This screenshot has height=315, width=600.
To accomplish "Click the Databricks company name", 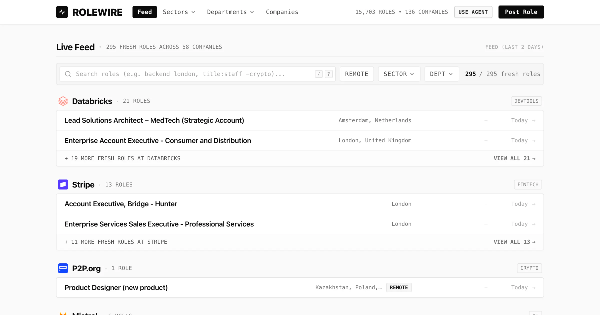I will pos(92,101).
